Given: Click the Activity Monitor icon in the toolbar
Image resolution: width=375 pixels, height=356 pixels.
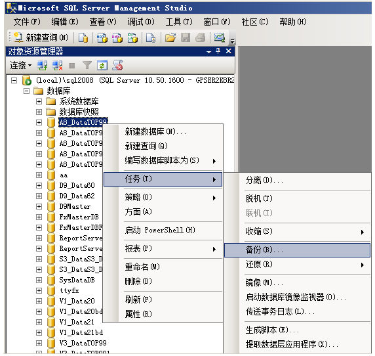Looking at the screenshot, I should tap(220, 37).
